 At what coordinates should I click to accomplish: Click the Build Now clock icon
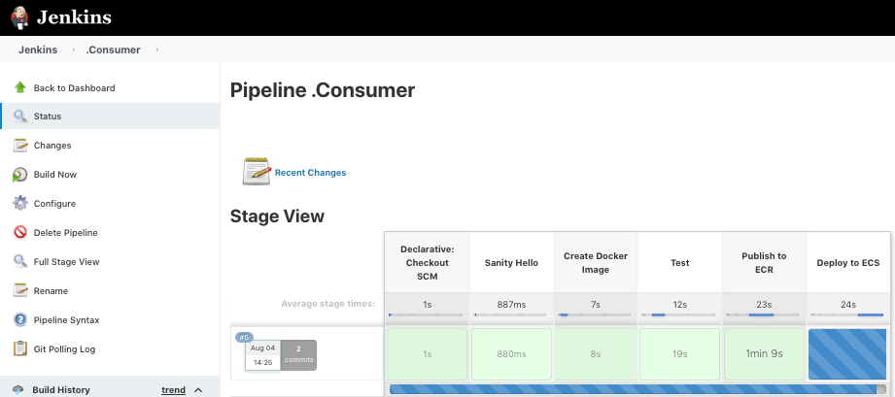click(20, 175)
